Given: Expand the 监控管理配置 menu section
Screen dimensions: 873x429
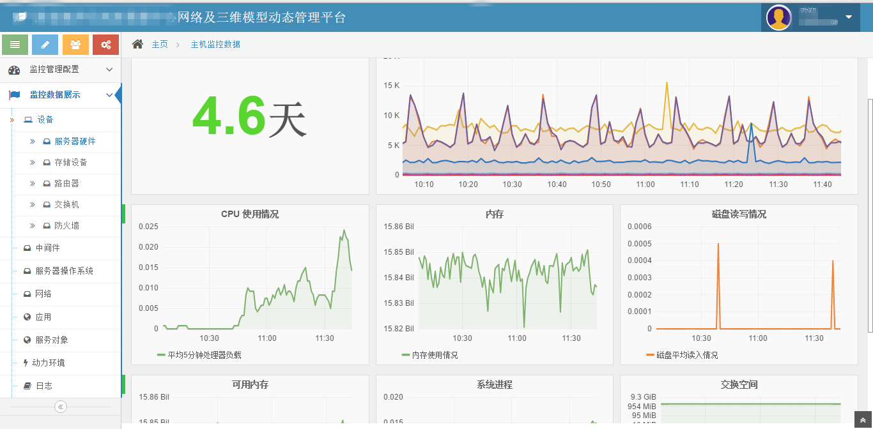Looking at the screenshot, I should tap(61, 70).
